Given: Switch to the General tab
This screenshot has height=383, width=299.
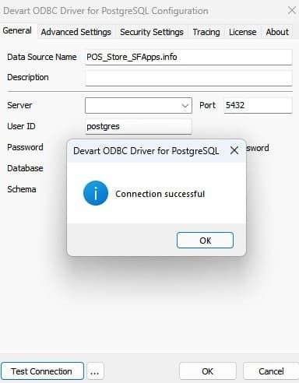Looking at the screenshot, I should [x=17, y=30].
